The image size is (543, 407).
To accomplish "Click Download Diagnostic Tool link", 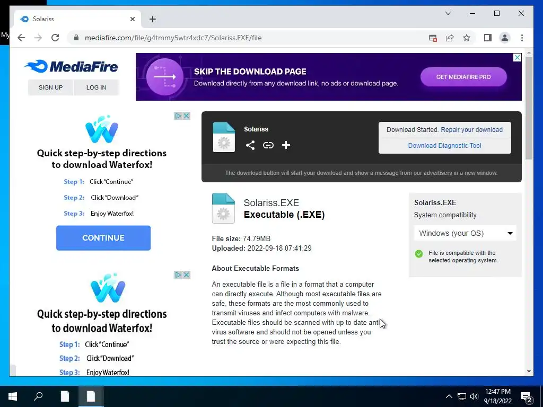I will (445, 146).
